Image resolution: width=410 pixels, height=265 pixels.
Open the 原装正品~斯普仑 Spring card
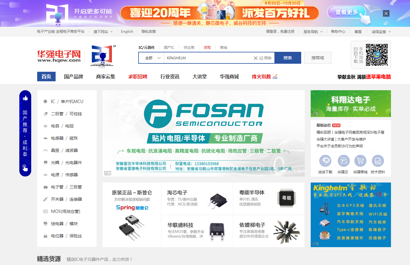(x=132, y=215)
